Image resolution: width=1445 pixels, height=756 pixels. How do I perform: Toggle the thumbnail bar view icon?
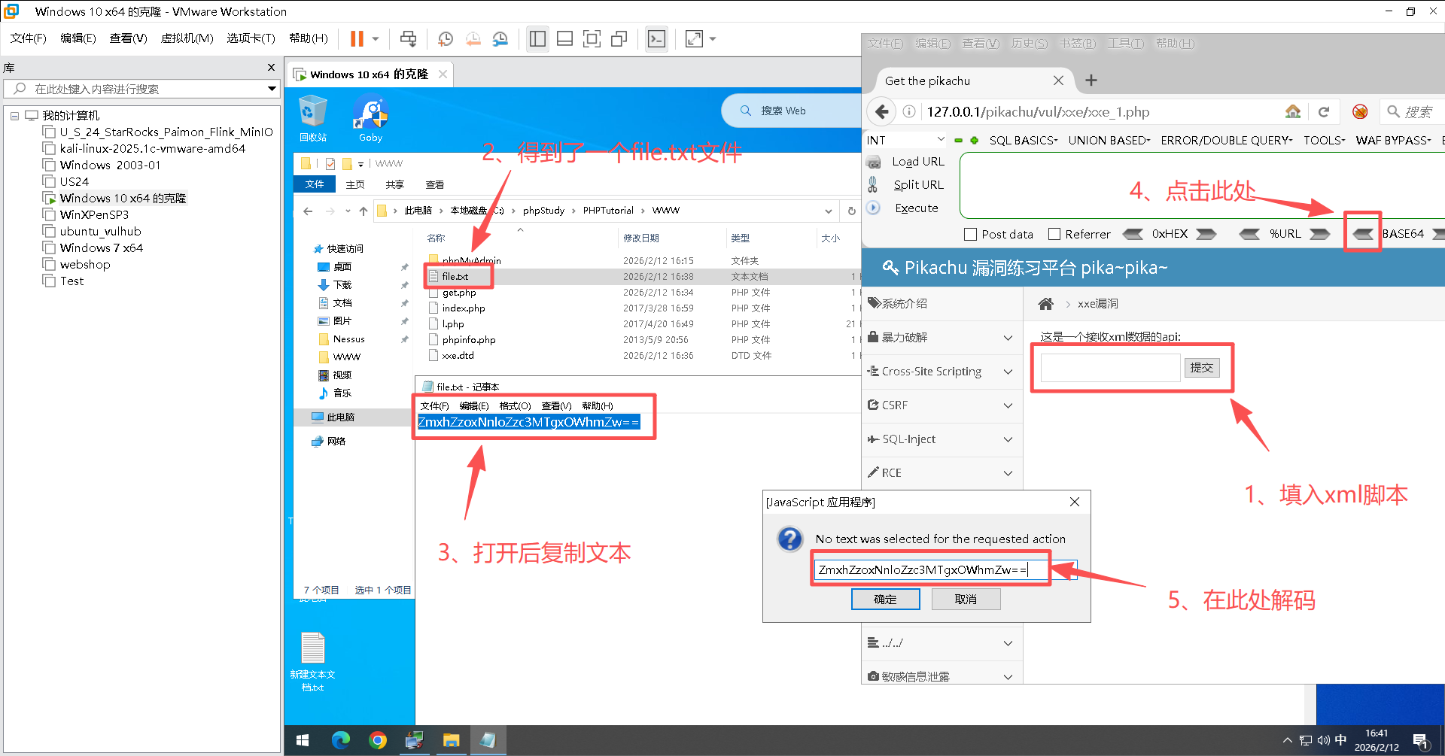click(x=564, y=38)
